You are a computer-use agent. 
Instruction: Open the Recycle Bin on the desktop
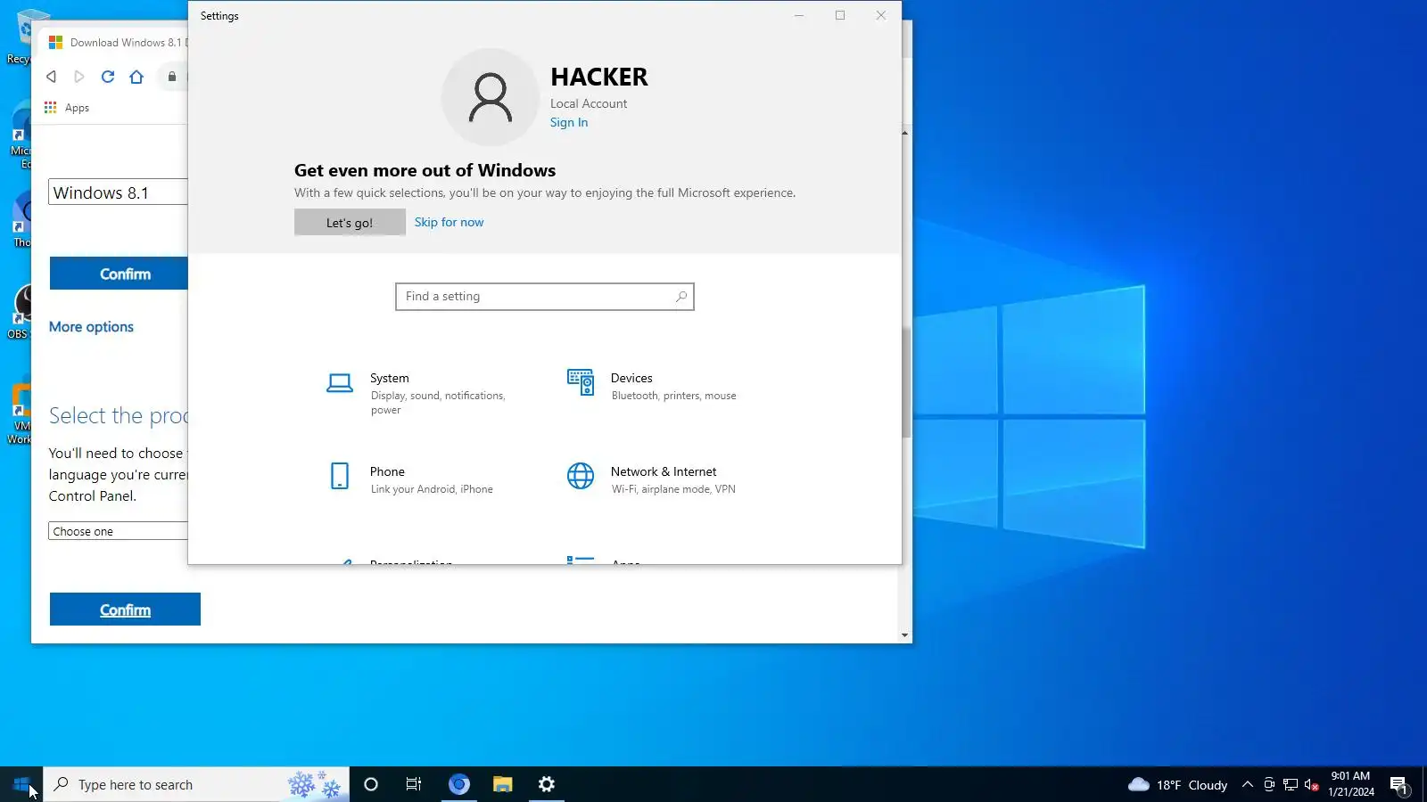coord(20,37)
